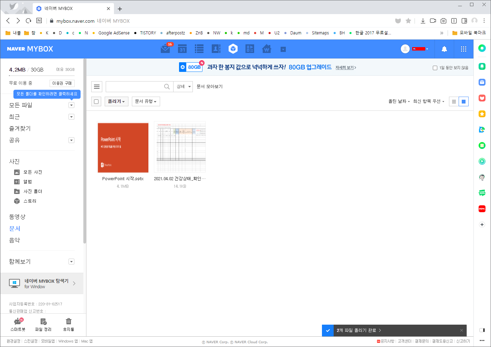Expand the 공유 section arrow

point(71,140)
